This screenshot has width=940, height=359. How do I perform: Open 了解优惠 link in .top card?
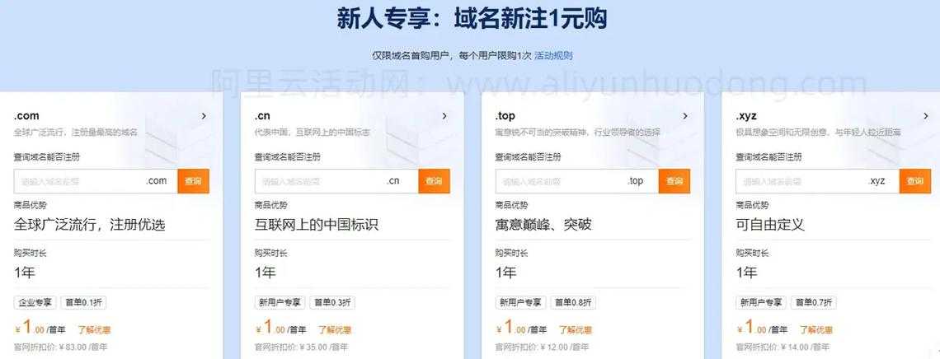[576, 329]
